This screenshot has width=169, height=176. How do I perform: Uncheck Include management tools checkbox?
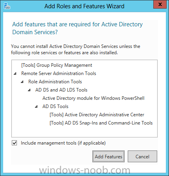14,143
